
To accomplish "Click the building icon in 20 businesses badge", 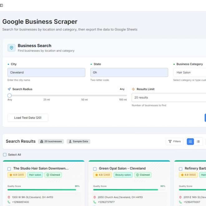I will (x=42, y=141).
